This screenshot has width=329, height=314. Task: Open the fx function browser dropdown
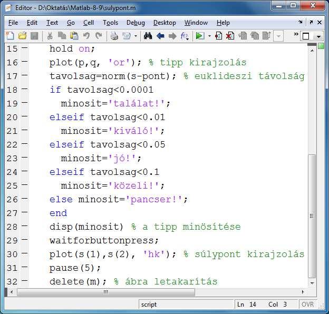[x=185, y=36]
